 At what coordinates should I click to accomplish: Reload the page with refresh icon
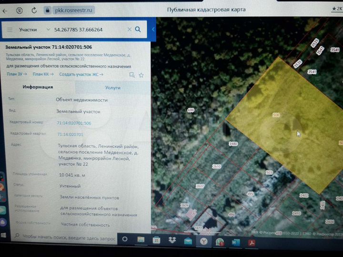(x=33, y=10)
